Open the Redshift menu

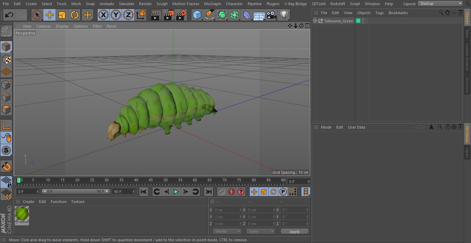click(338, 4)
